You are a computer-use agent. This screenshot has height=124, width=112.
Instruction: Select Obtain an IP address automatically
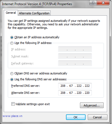point(12,37)
